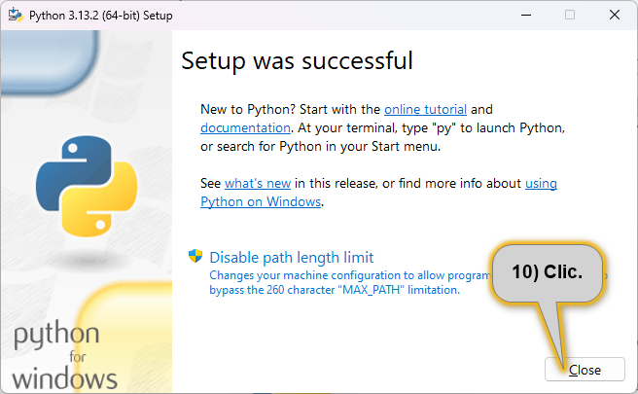Image resolution: width=638 pixels, height=394 pixels.
Task: Click the Close button
Action: [585, 370]
